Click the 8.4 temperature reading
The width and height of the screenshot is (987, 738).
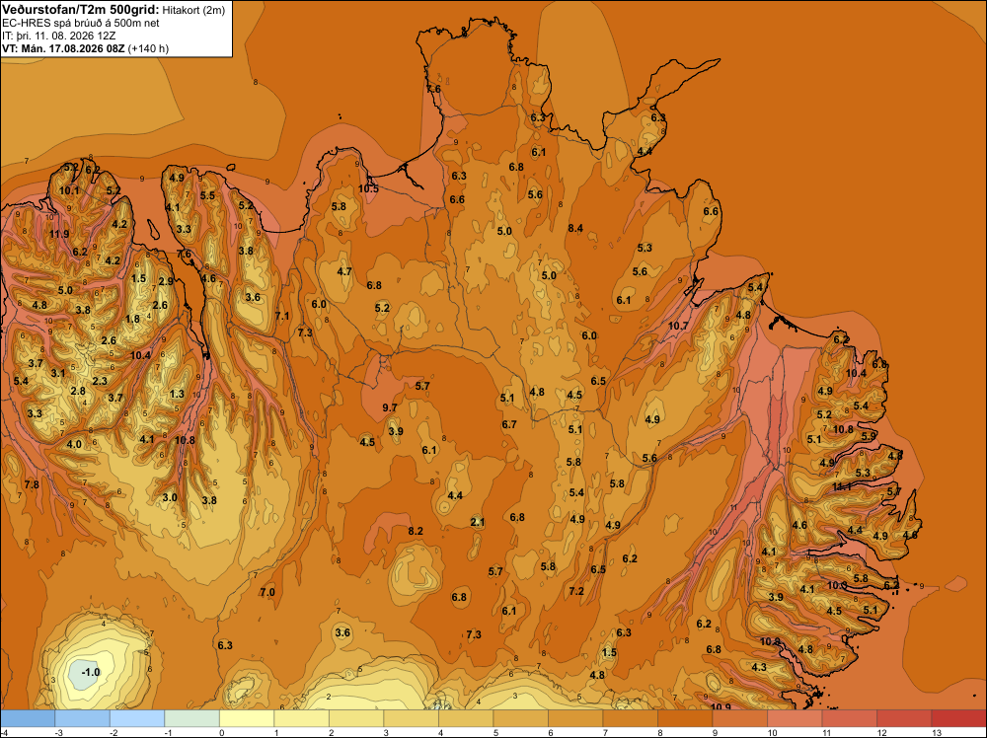tap(575, 228)
